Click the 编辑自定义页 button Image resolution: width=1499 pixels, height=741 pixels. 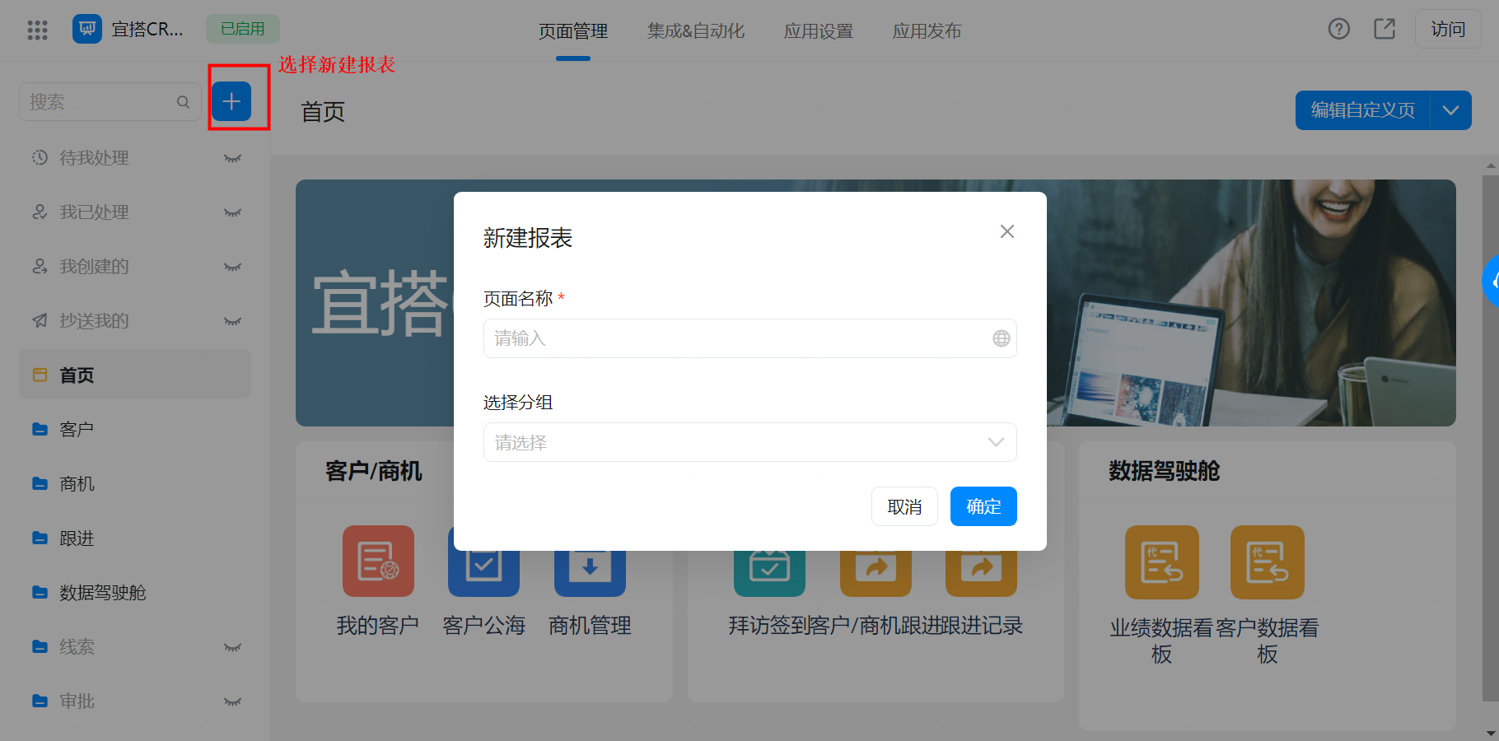[x=1363, y=110]
